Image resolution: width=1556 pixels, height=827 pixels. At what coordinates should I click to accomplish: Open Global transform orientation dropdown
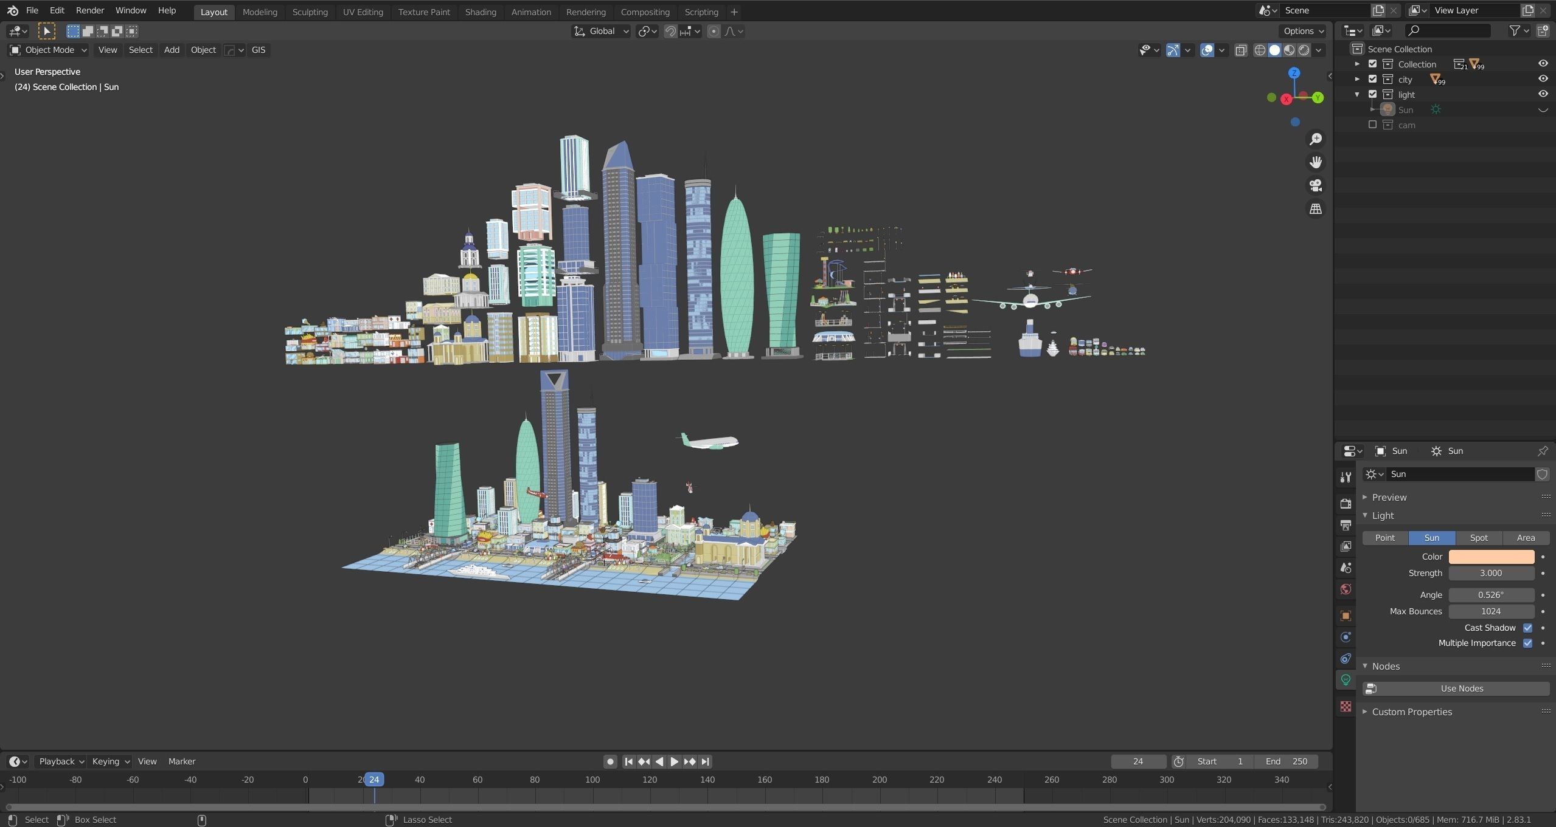[x=601, y=31]
